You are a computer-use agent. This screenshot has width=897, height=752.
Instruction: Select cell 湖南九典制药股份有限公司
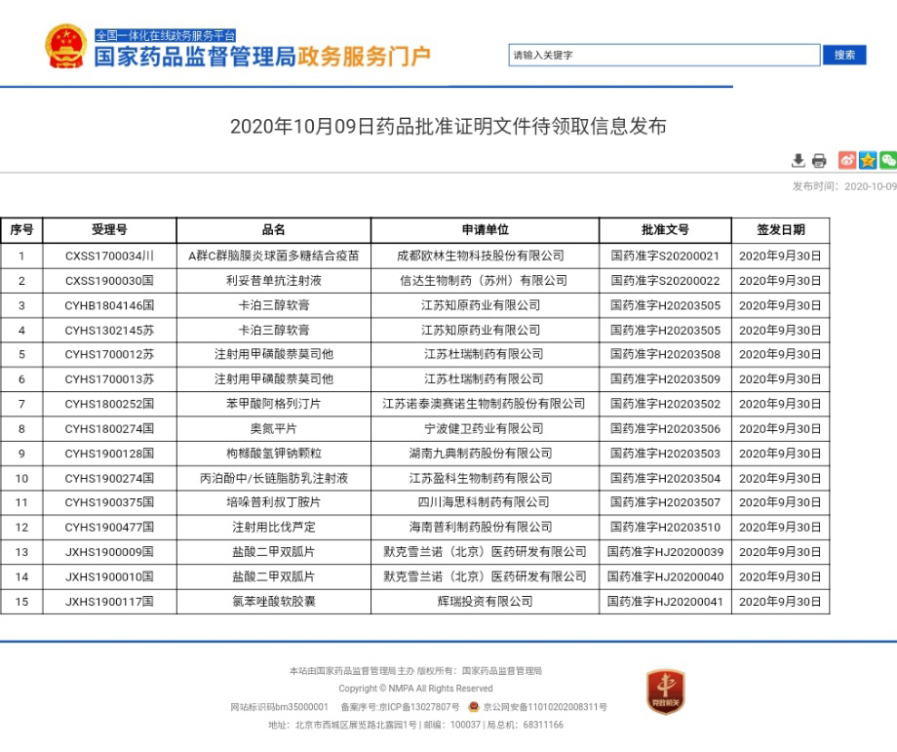(486, 454)
